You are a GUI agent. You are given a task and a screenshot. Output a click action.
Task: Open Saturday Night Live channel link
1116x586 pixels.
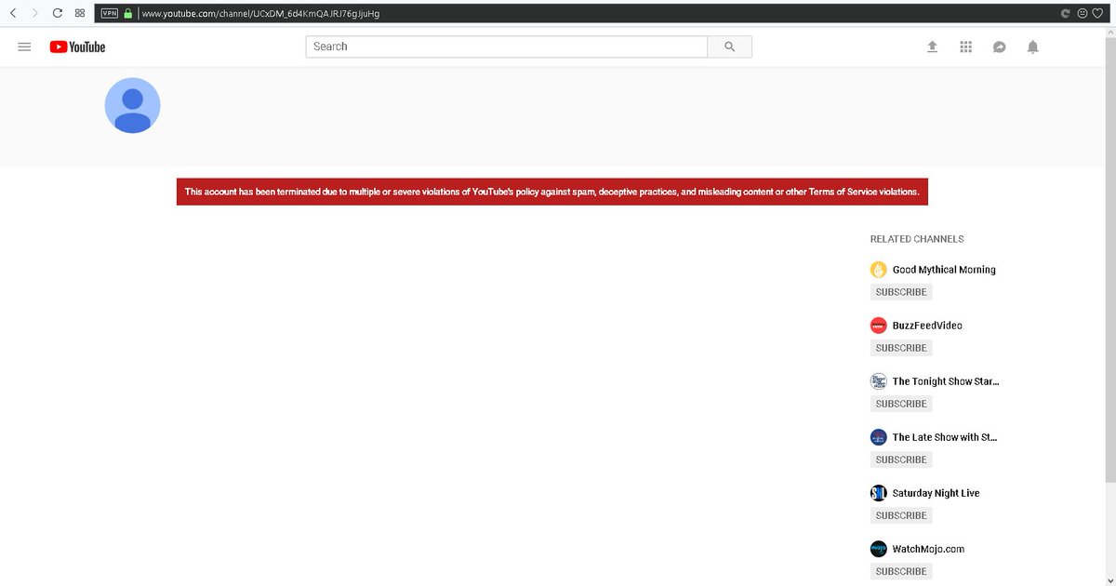coord(936,493)
